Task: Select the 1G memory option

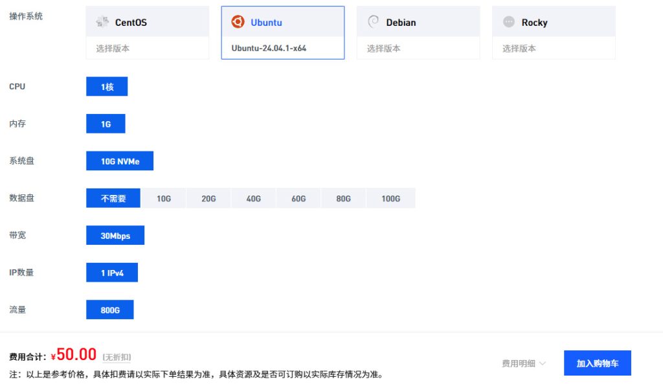Action: (106, 124)
